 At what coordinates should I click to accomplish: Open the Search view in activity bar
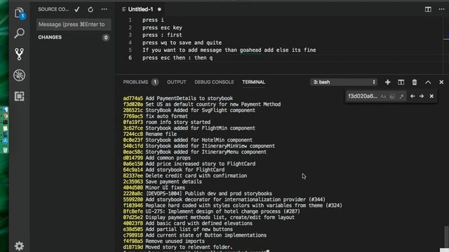click(x=19, y=33)
